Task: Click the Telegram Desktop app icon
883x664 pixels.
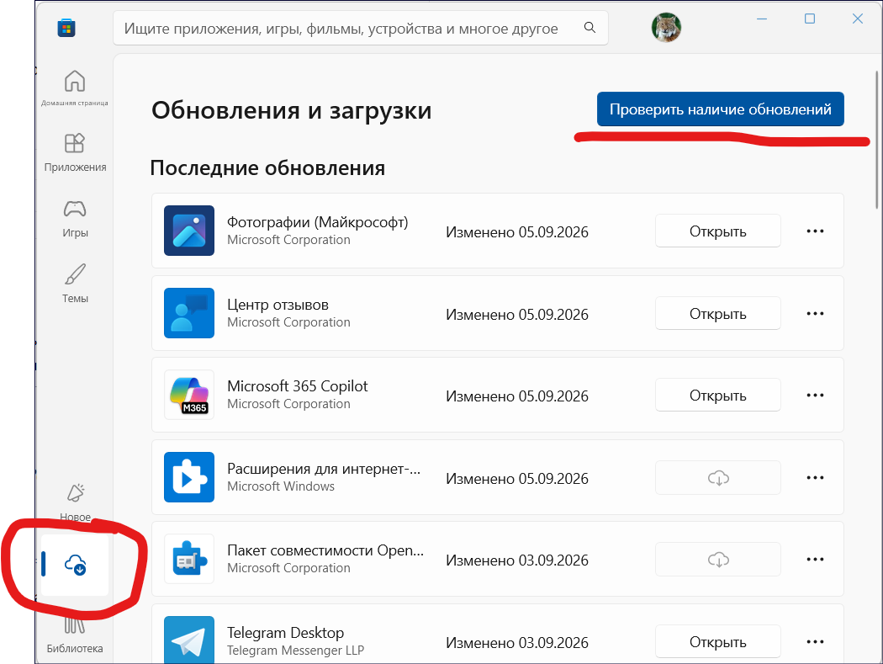Action: point(189,640)
